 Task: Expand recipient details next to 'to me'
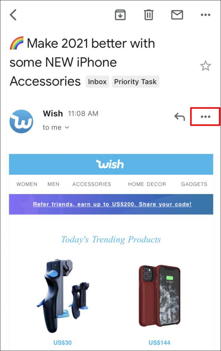coord(67,128)
